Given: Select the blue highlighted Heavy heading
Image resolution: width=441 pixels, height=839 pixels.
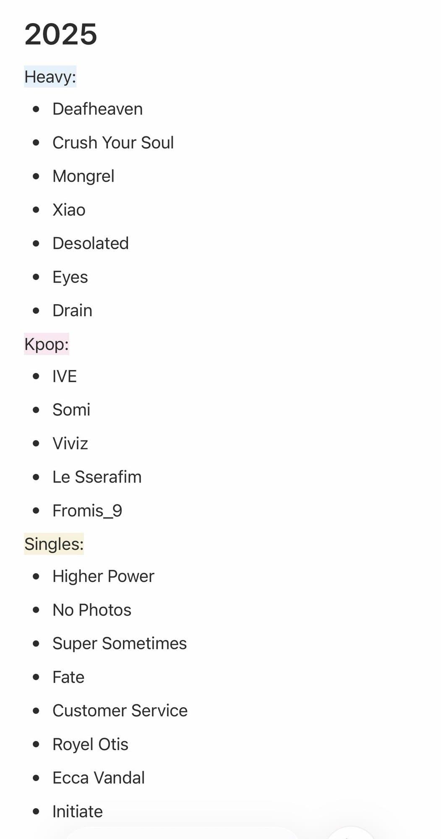Looking at the screenshot, I should tap(50, 77).
